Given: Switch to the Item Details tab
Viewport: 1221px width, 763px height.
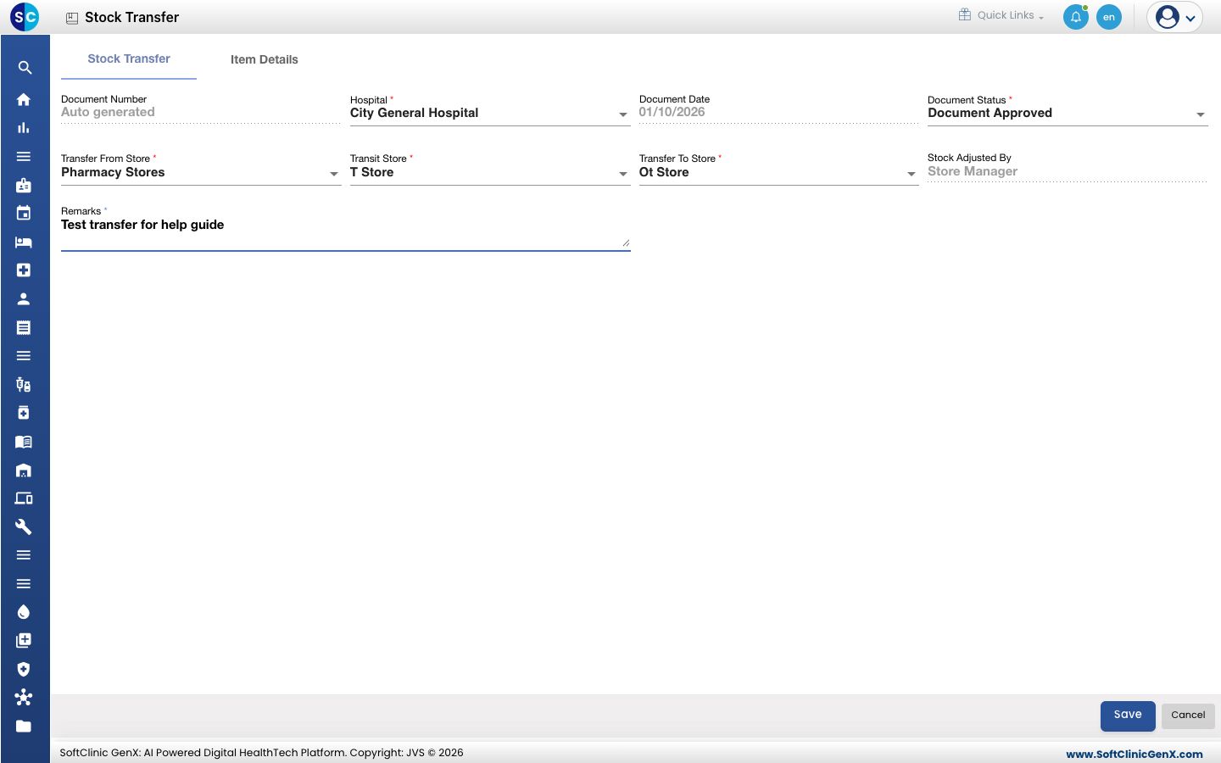Looking at the screenshot, I should [265, 59].
